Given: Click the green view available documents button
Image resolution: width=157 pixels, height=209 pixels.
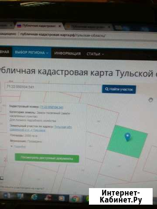Looking at the screenshot, I should coord(47,158).
